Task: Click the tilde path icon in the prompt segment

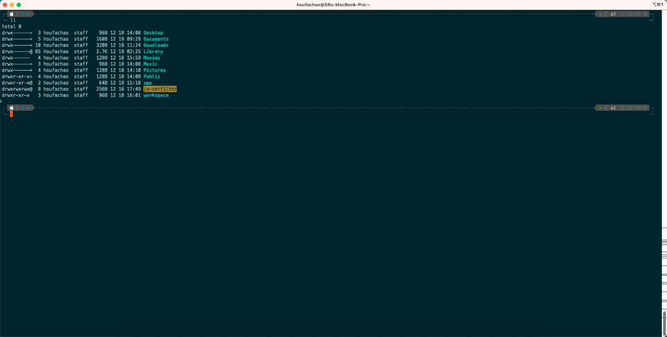Action: click(x=28, y=14)
